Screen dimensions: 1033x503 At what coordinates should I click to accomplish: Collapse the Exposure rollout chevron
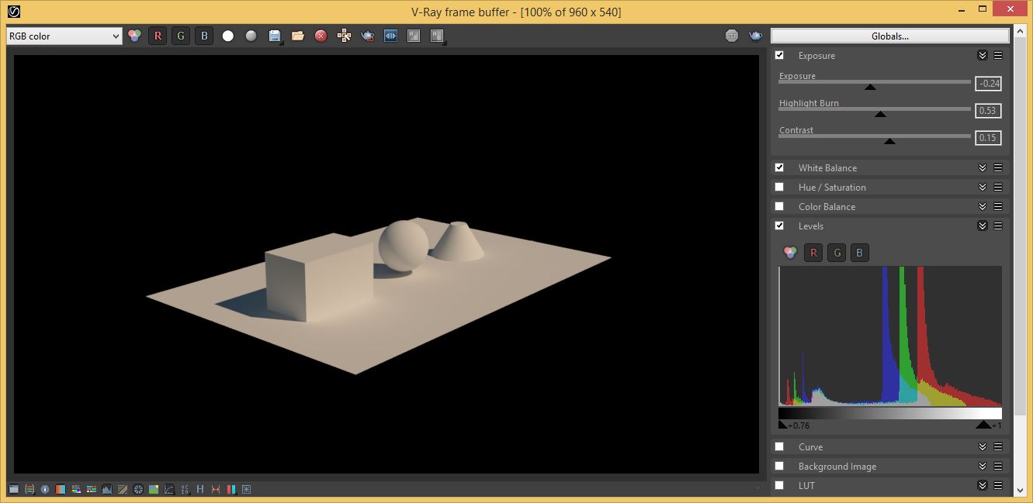pos(983,56)
